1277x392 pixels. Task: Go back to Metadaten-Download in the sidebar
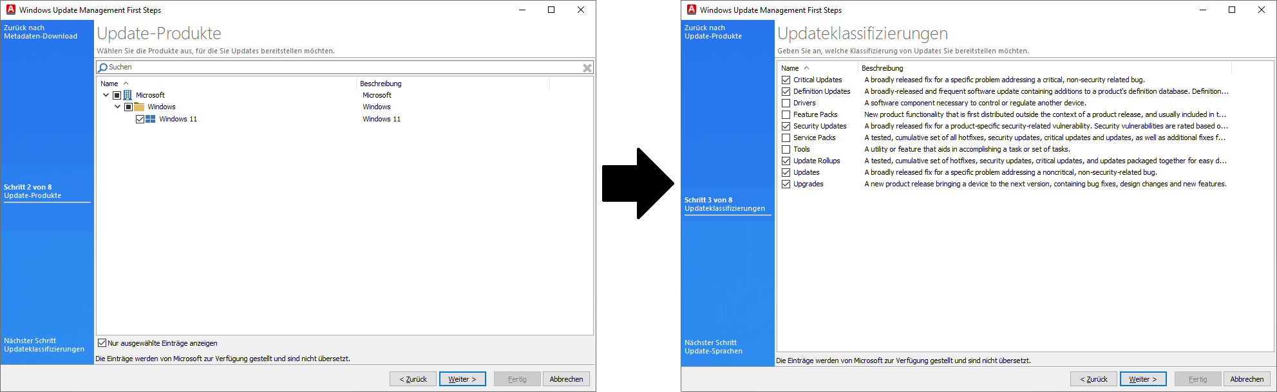(x=41, y=32)
